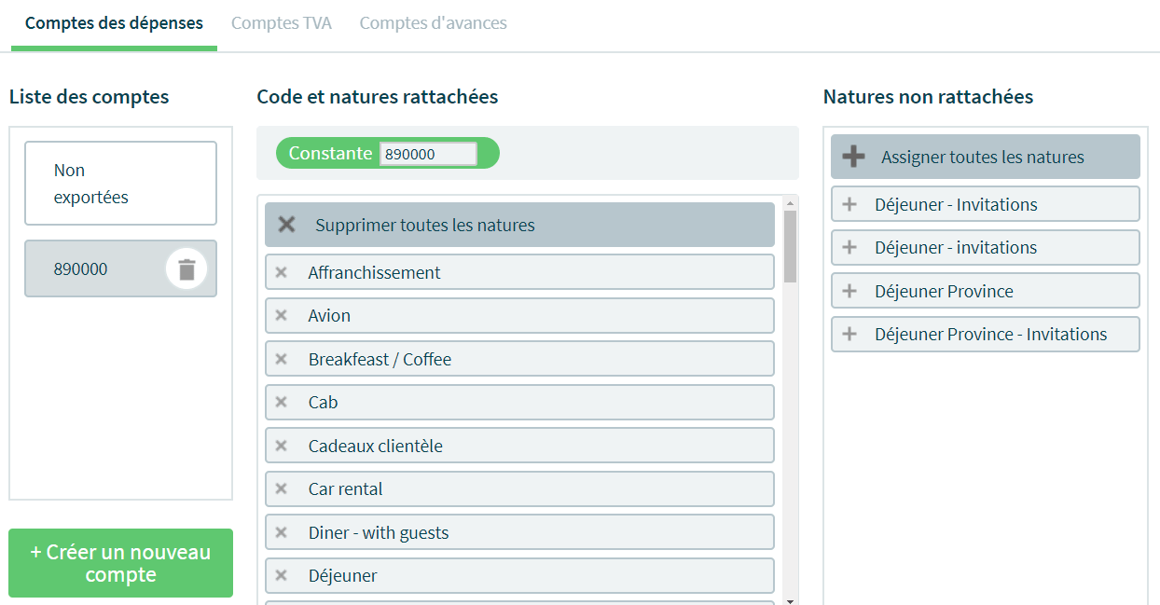This screenshot has width=1160, height=605.
Task: Attach Déjeuner Province using its plus icon
Action: point(849,291)
